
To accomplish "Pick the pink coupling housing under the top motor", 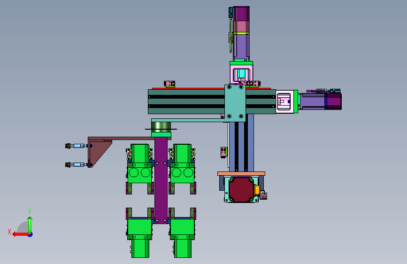I will 241,74.
